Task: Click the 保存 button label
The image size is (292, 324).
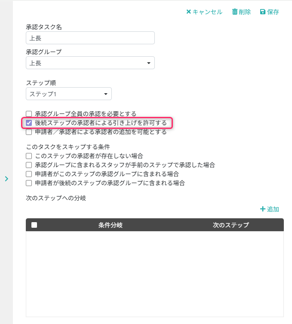Action: click(273, 12)
